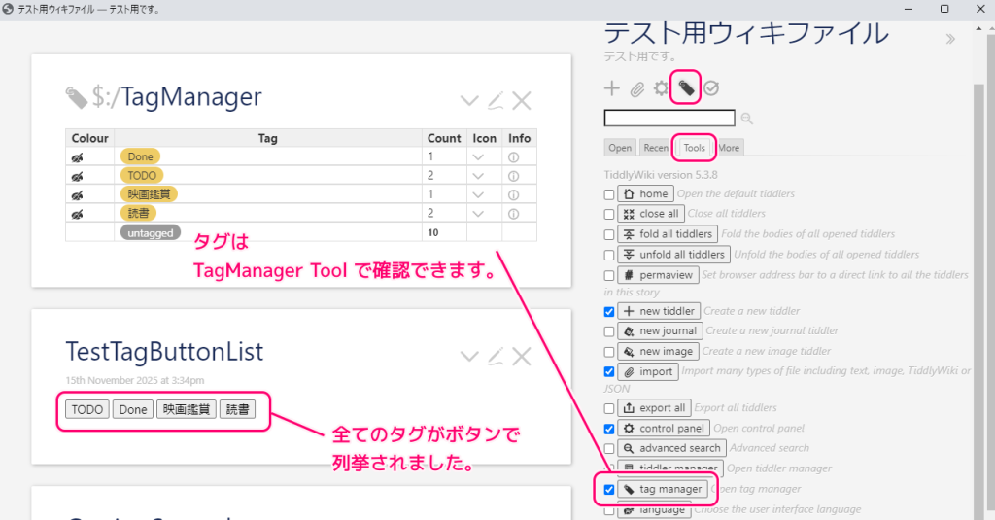Open info for the TODO tag row

513,176
